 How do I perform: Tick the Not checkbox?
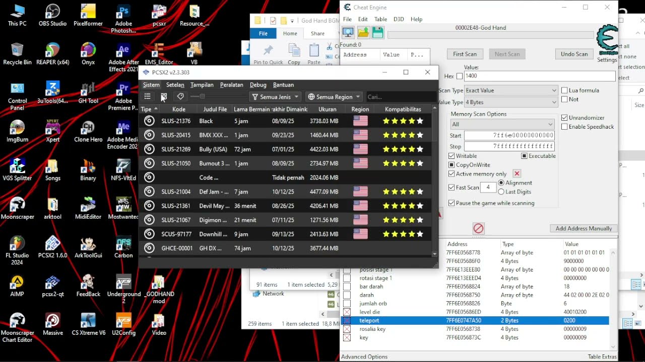[x=564, y=100]
